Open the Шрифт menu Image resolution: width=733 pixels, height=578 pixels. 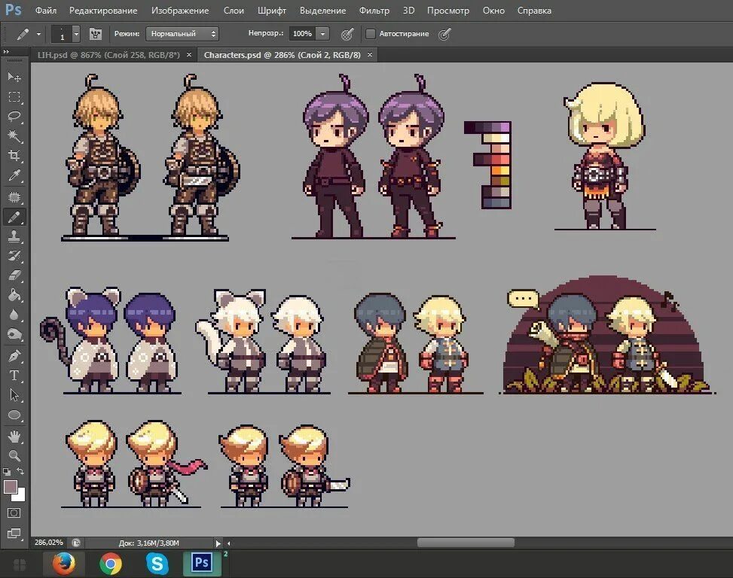click(x=272, y=11)
